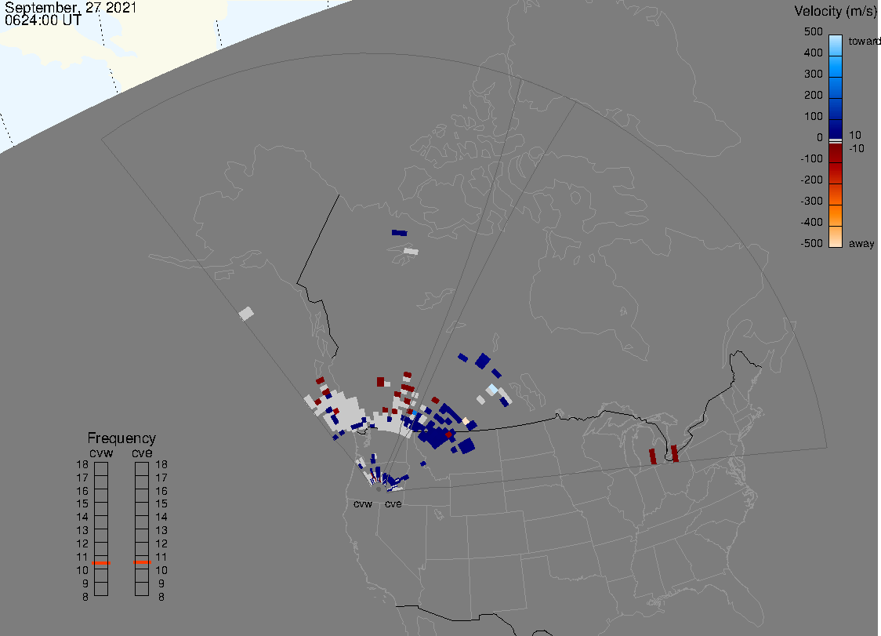Click the 'cve' radar label on the map

pos(393,503)
